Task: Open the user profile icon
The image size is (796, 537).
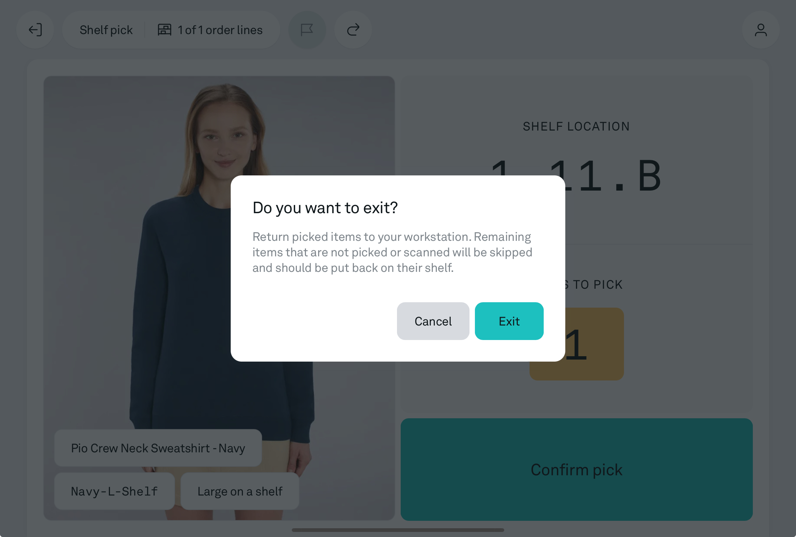Action: point(760,30)
